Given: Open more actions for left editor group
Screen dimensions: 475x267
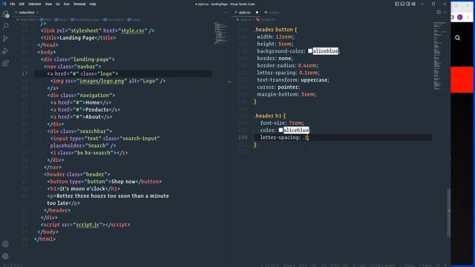Looking at the screenshot, I should (x=226, y=13).
